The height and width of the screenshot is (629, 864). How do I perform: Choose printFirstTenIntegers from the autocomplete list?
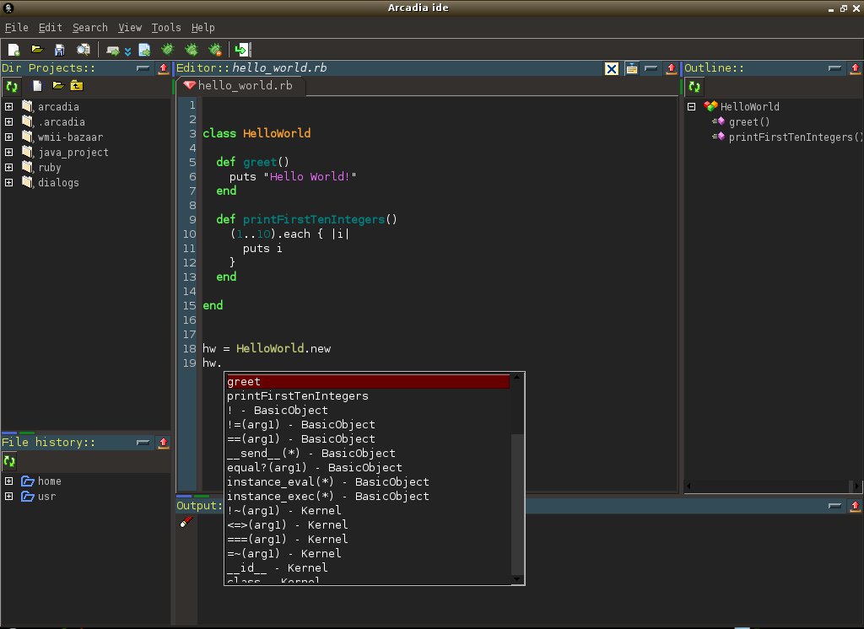[297, 396]
